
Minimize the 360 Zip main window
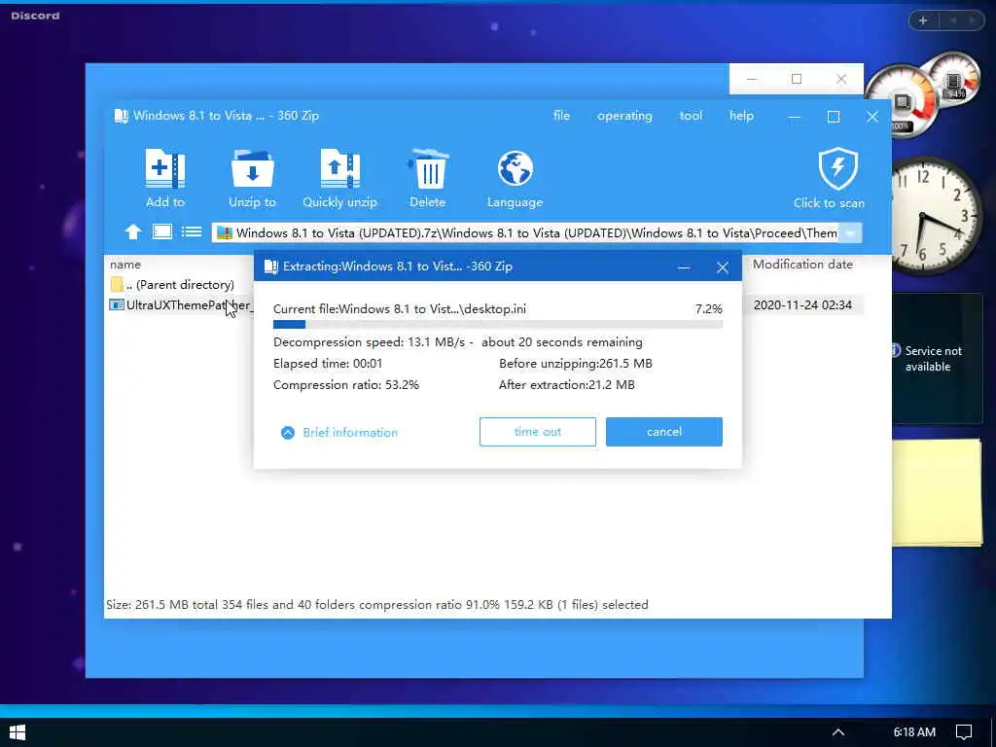795,117
